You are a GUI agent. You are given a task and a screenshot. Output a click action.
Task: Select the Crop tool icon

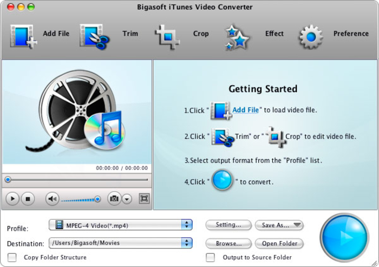click(167, 36)
